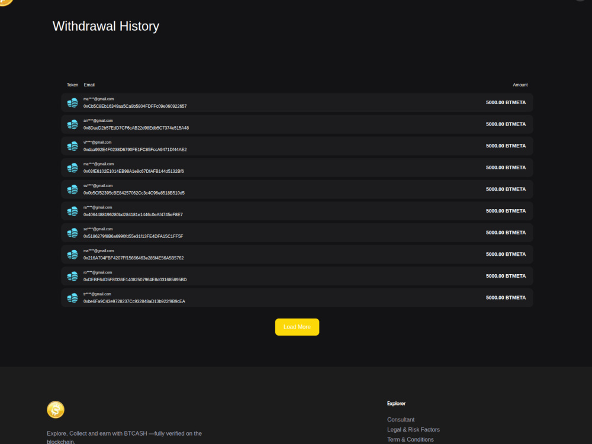Screen dimensions: 592x444
Task: Click the coin icon in the 0x216A704F row
Action: pos(72,255)
